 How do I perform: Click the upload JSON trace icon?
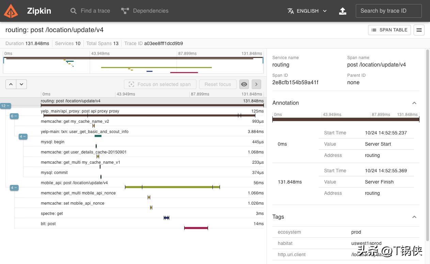point(343,11)
